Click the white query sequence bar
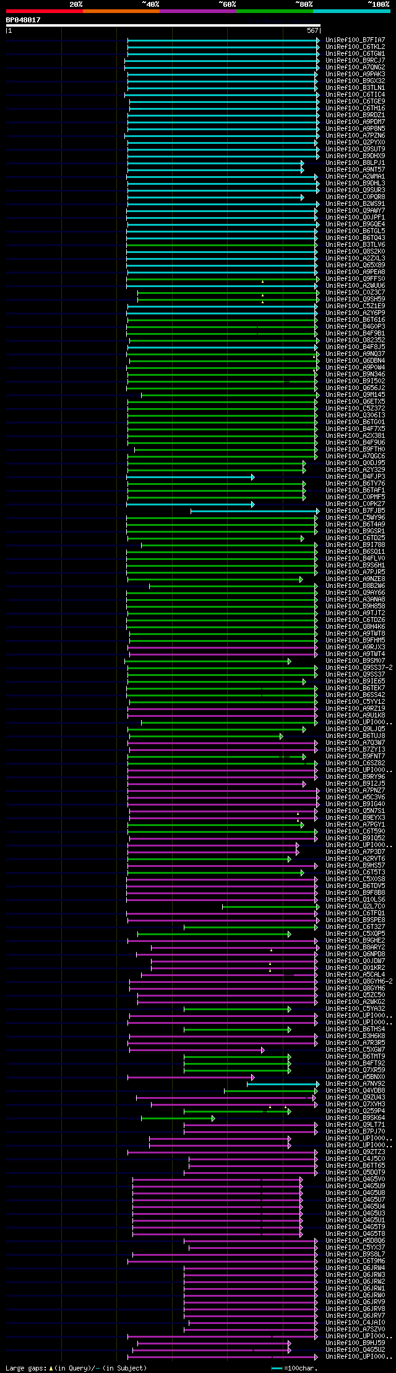396x1373 pixels. [163, 25]
